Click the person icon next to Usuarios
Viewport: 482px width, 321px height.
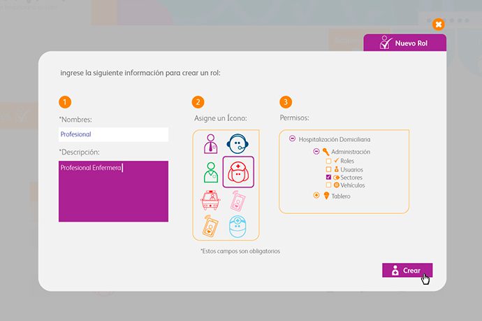pyautogui.click(x=336, y=169)
